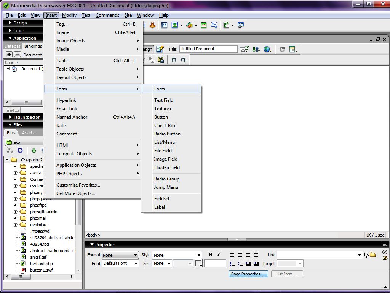Viewport: 390px width, 293px height.
Task: Click the Media shapes toolbar icon
Action: point(189,25)
